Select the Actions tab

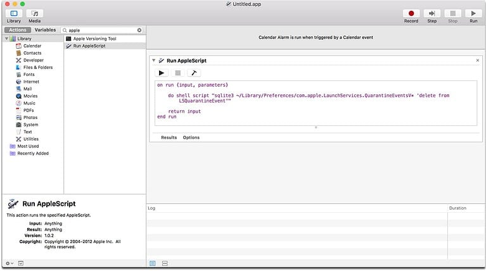pos(18,30)
